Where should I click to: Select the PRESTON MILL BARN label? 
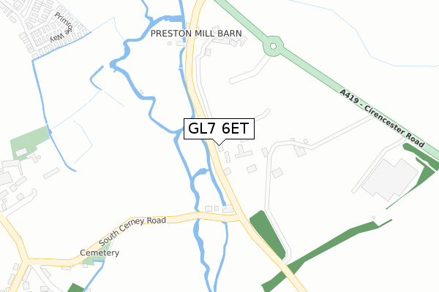196,34
